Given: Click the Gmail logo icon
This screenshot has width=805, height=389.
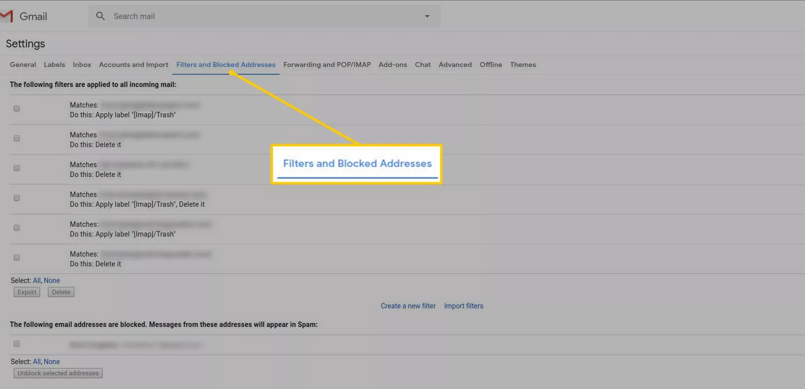Looking at the screenshot, I should 7,16.
